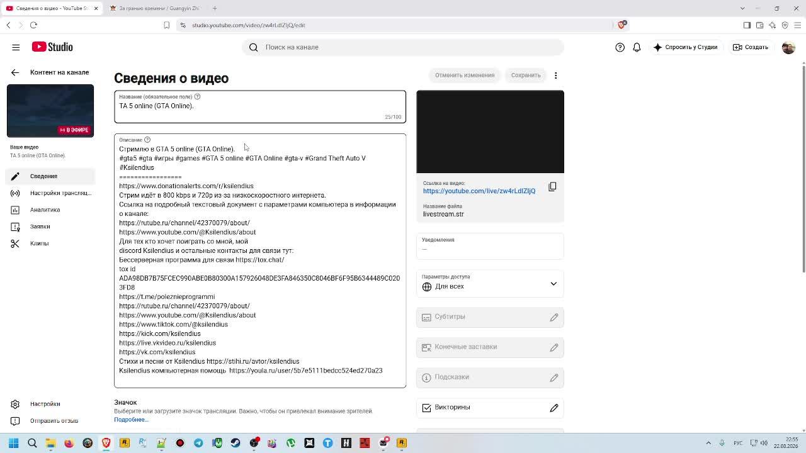Edit Викторины with pencil icon
The width and height of the screenshot is (806, 453).
554,408
